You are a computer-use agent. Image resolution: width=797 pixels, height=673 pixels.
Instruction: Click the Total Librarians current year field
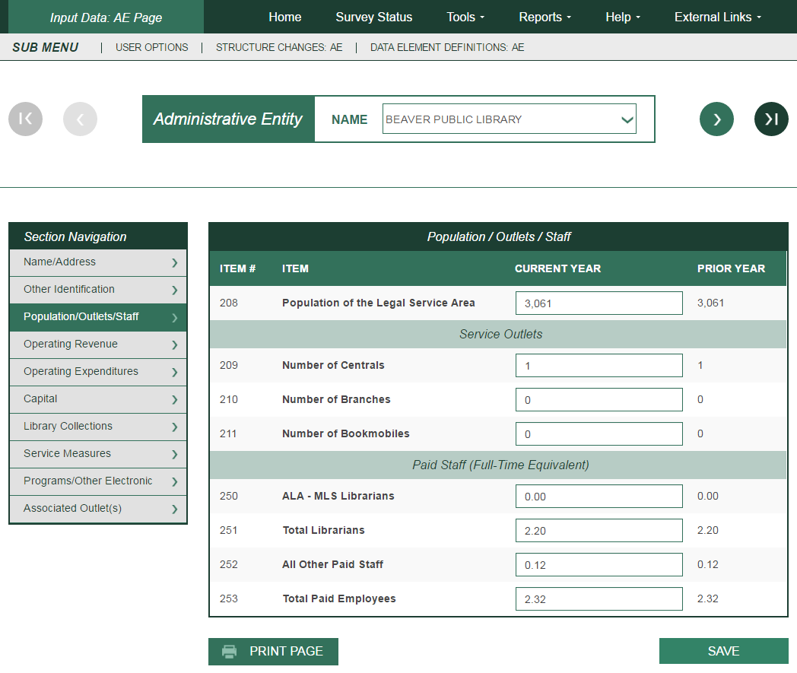599,531
